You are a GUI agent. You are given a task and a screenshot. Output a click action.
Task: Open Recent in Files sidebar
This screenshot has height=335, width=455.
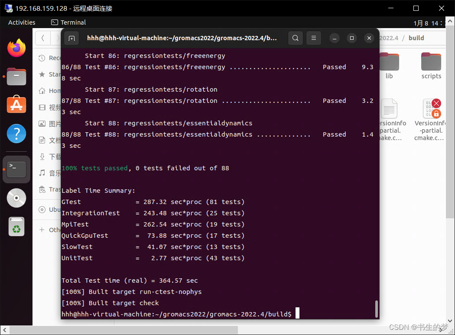tap(50, 58)
